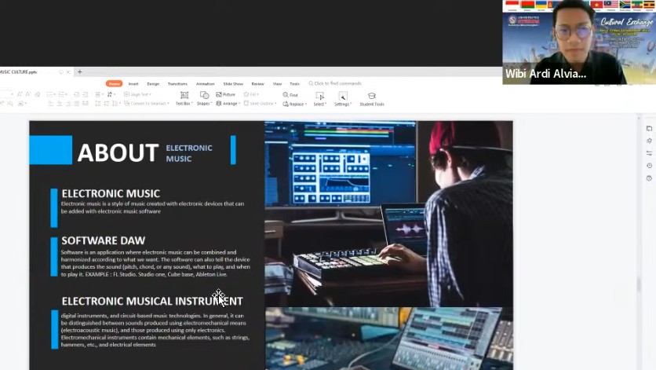Click the Find magnifier icon
The width and height of the screenshot is (656, 370).
[286, 95]
